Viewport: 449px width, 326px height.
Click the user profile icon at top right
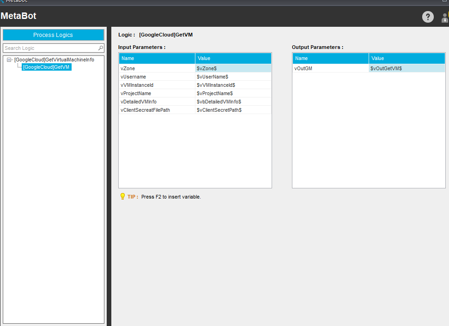click(445, 17)
